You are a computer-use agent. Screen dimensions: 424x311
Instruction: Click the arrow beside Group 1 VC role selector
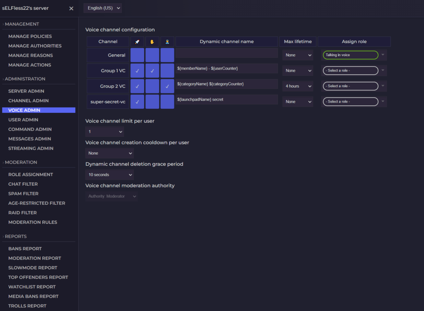tap(383, 71)
